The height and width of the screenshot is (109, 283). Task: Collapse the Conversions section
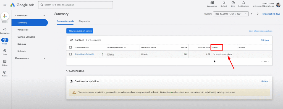44,15
